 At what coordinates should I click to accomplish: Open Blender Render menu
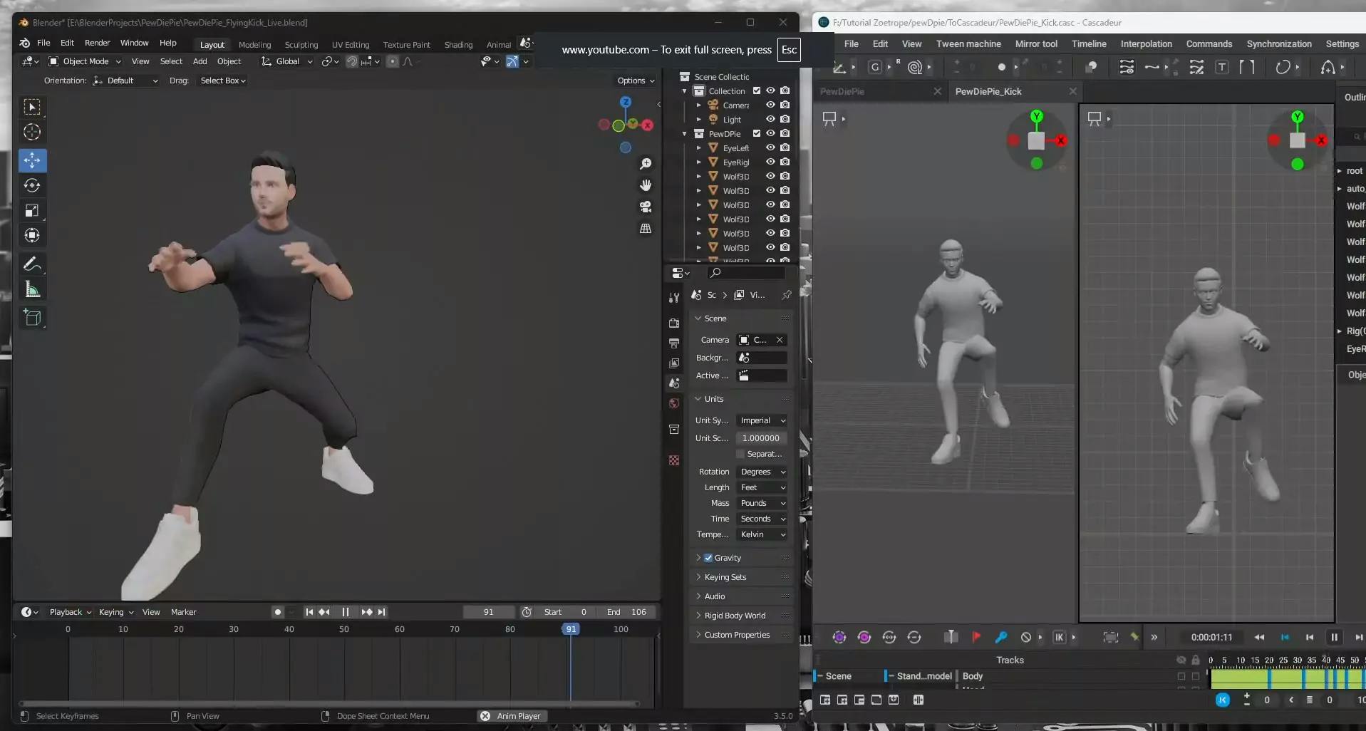coord(97,43)
